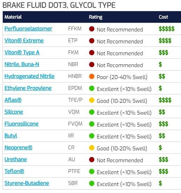Open the Viton® Extreme link

click(24, 41)
